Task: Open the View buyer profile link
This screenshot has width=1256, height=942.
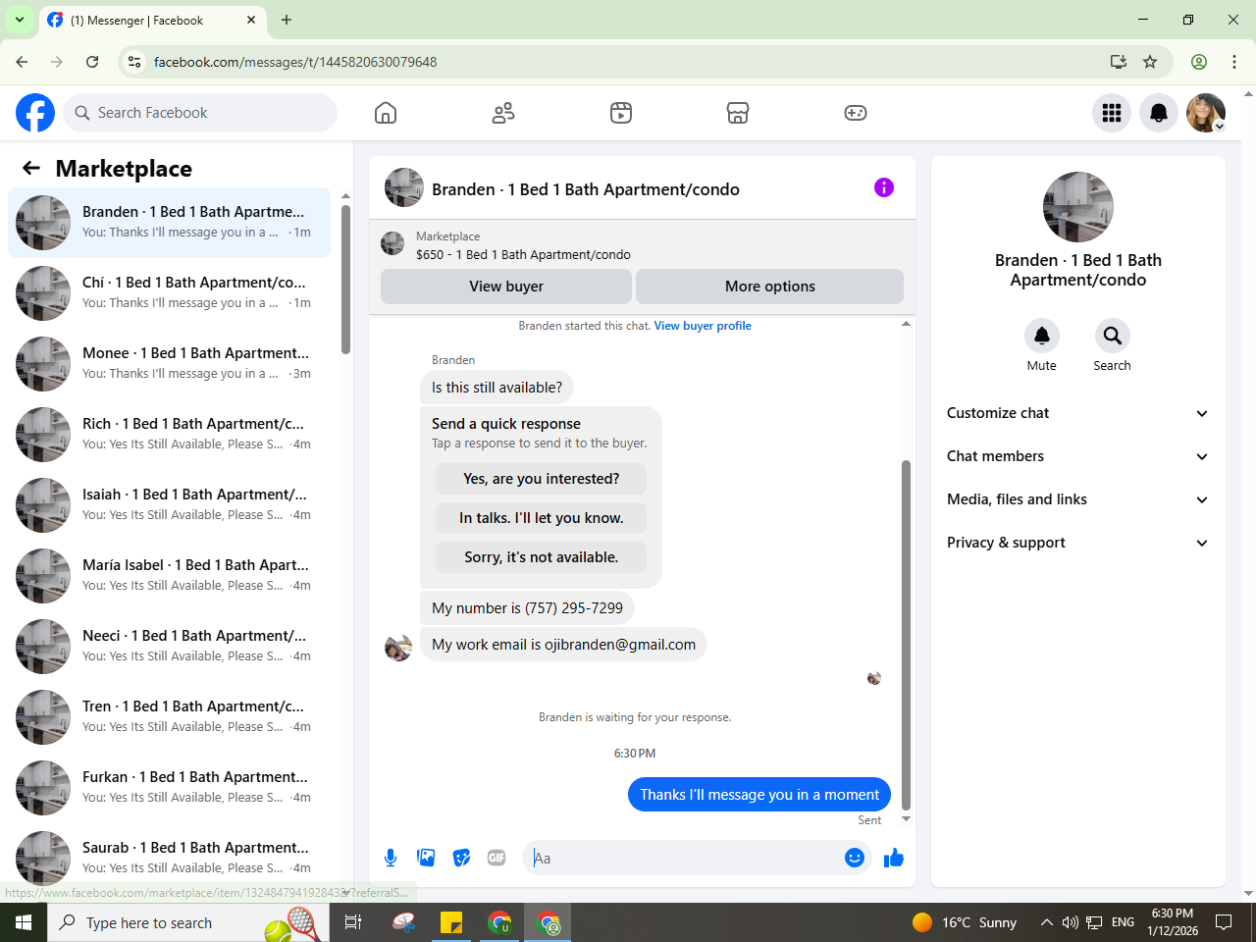Action: pyautogui.click(x=703, y=326)
